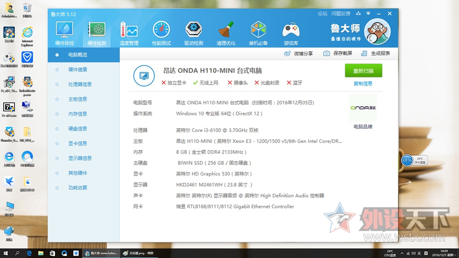Open the Recycle Bin desktop icon
459x258 pixels.
pos(27,10)
